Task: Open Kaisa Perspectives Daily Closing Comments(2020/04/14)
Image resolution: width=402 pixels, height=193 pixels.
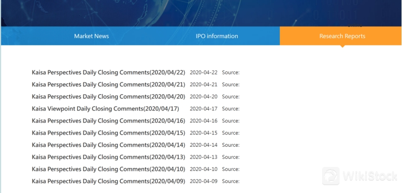Action: 108,145
